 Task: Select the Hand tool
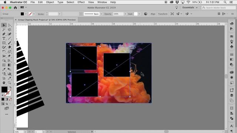coord(4,83)
